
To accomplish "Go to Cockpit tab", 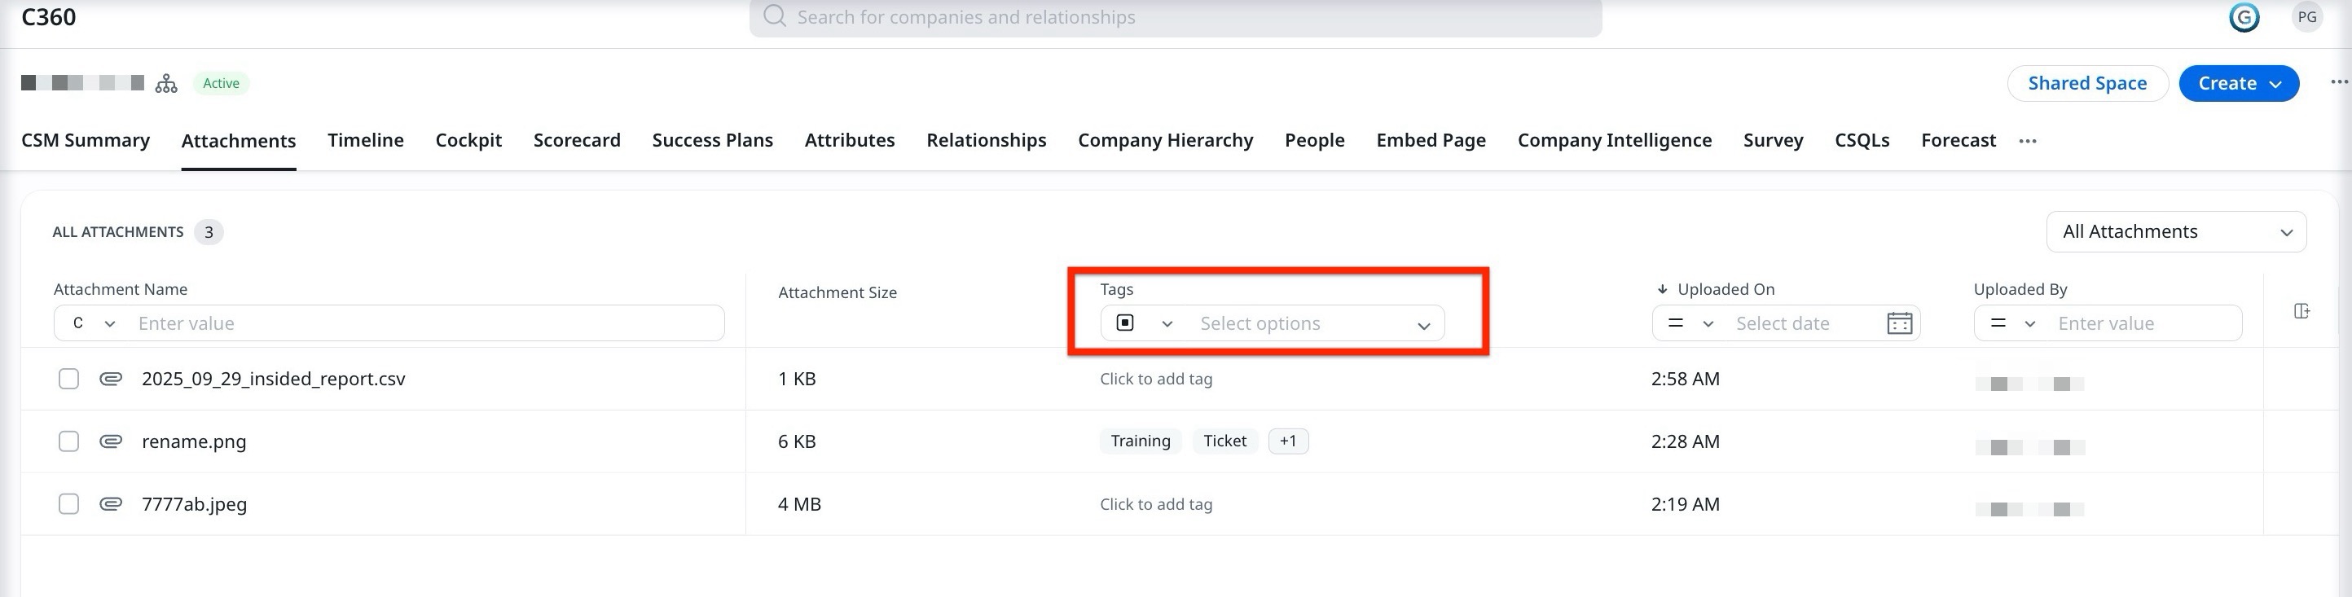I will click(x=468, y=141).
